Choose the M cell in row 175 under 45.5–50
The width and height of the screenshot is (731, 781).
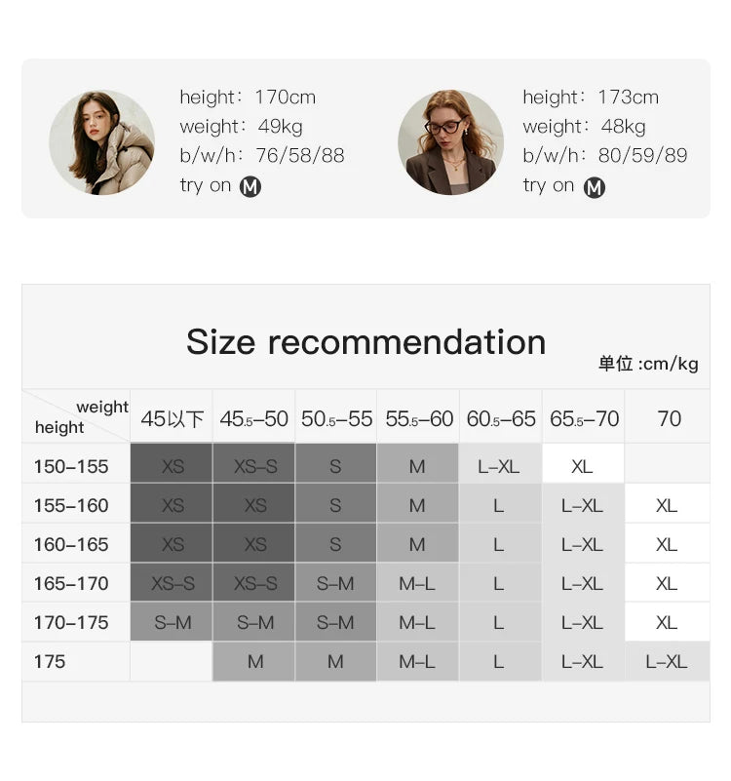[255, 661]
